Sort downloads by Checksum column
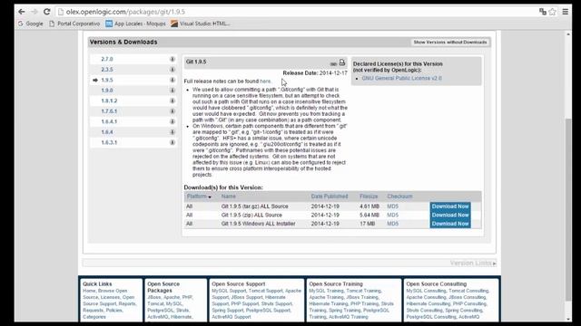The image size is (581, 326). 399,197
